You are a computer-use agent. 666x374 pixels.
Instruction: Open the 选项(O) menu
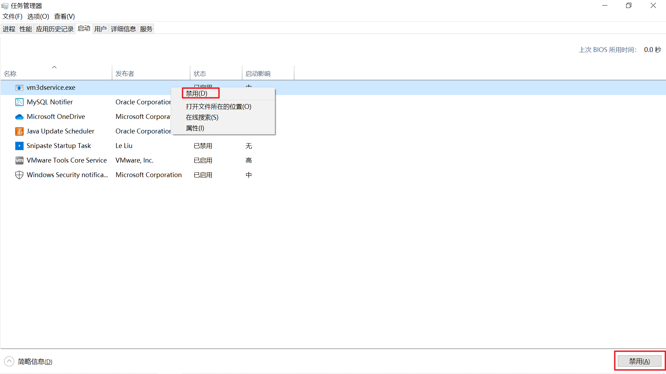(x=38, y=16)
